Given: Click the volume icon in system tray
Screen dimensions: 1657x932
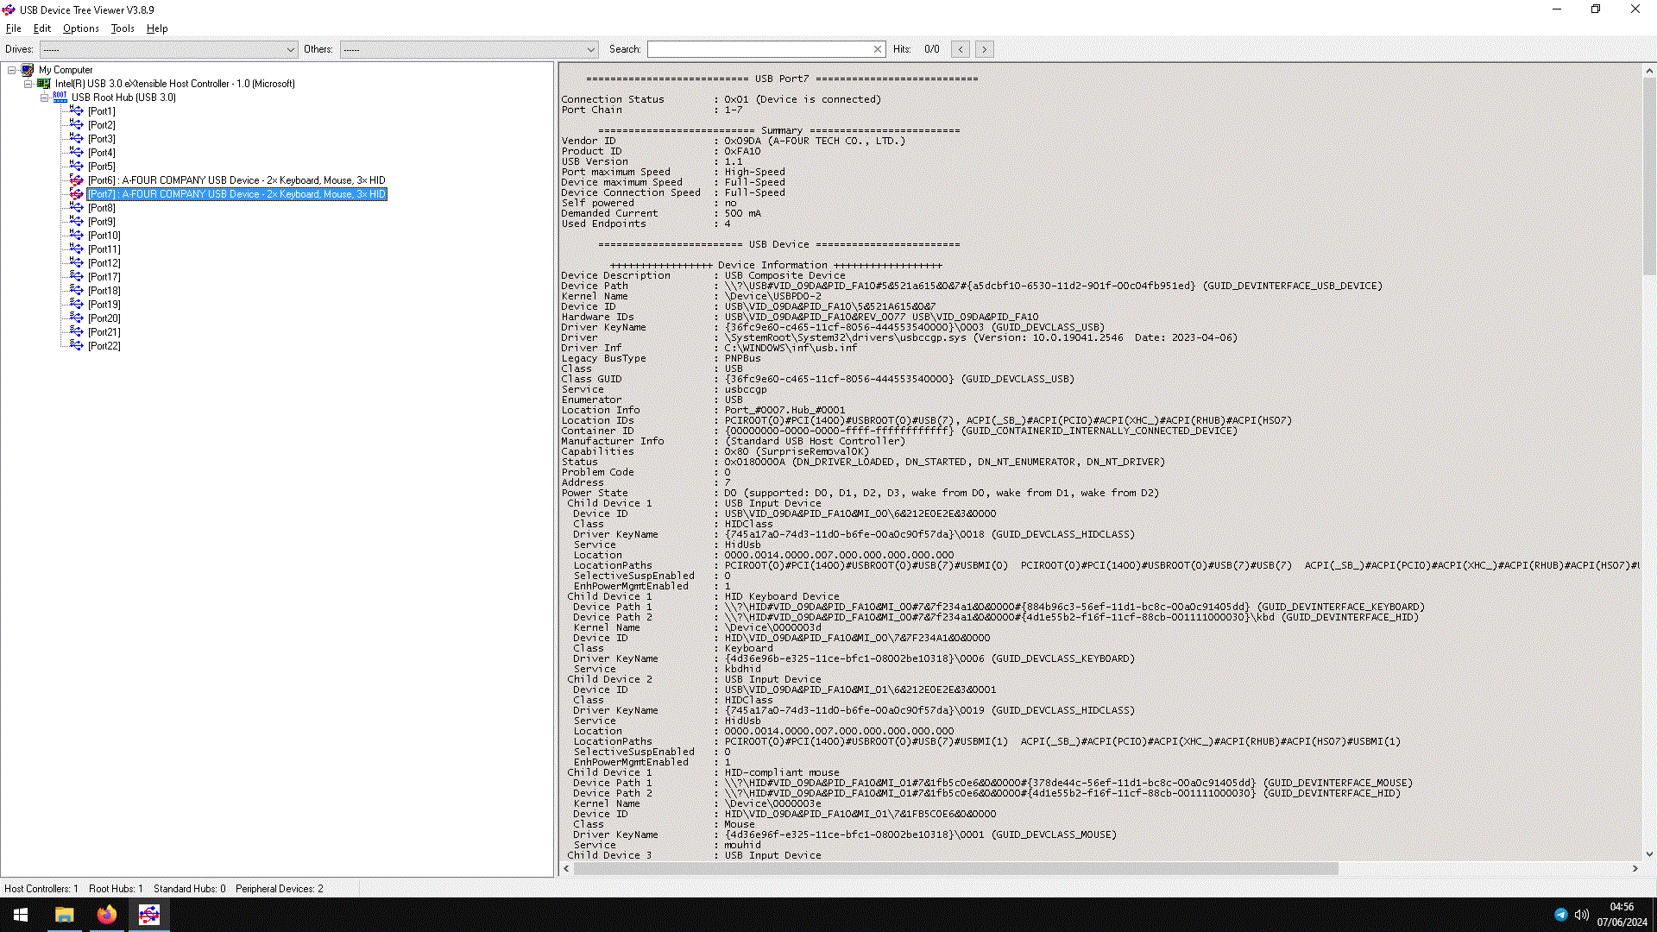Looking at the screenshot, I should [x=1581, y=915].
